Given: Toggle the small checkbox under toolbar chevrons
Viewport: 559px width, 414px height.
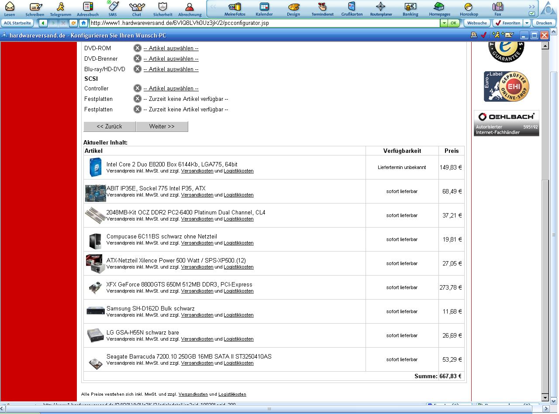Looking at the screenshot, I should (x=531, y=14).
